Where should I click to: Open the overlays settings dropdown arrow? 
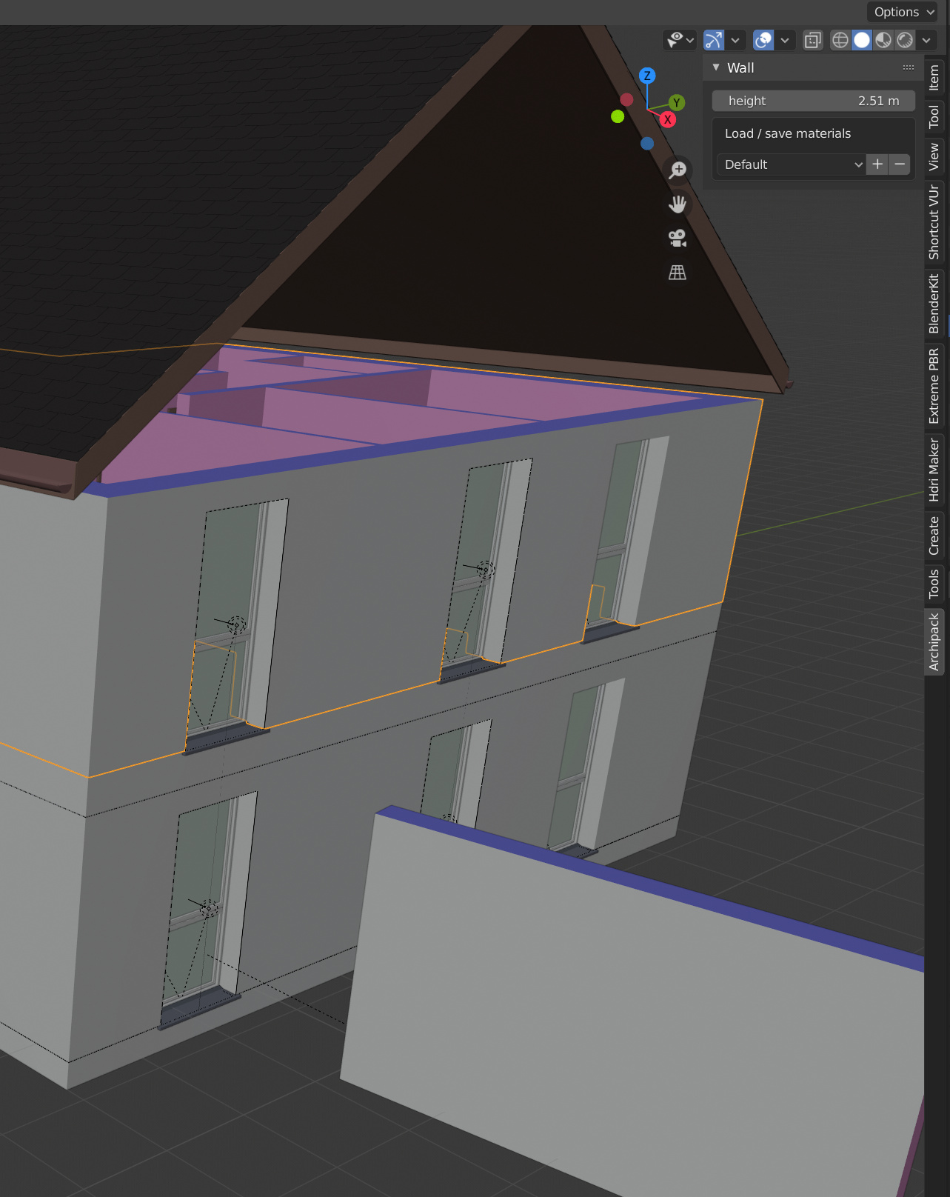(785, 40)
